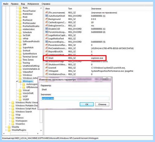
Task: Select the WbemPerf tree item
Action: (28, 72)
